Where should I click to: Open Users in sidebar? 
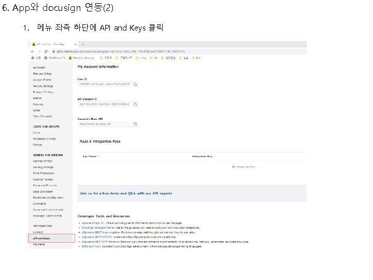(x=36, y=133)
